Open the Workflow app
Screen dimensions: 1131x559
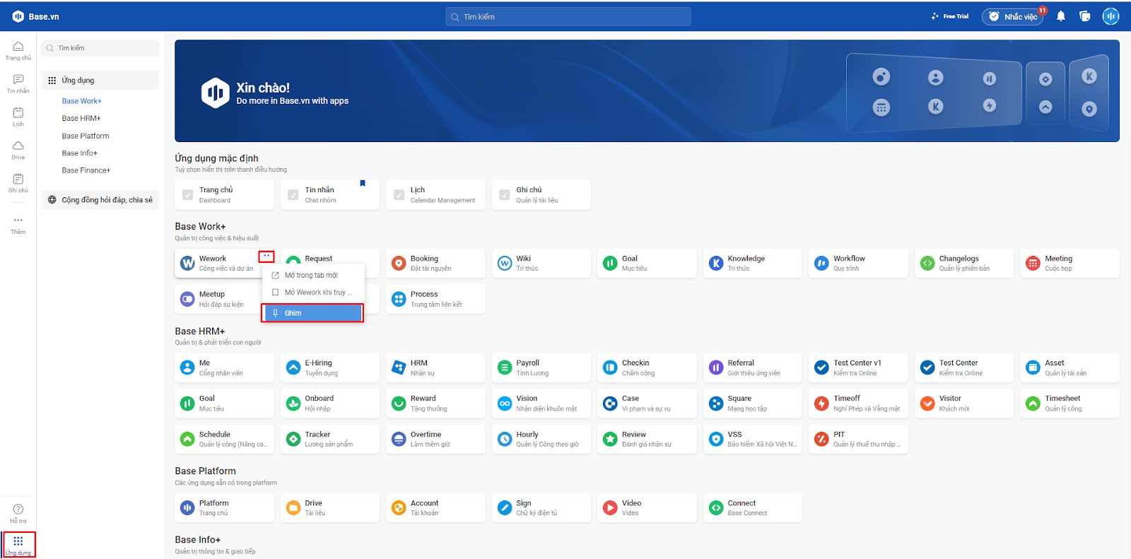pyautogui.click(x=858, y=263)
